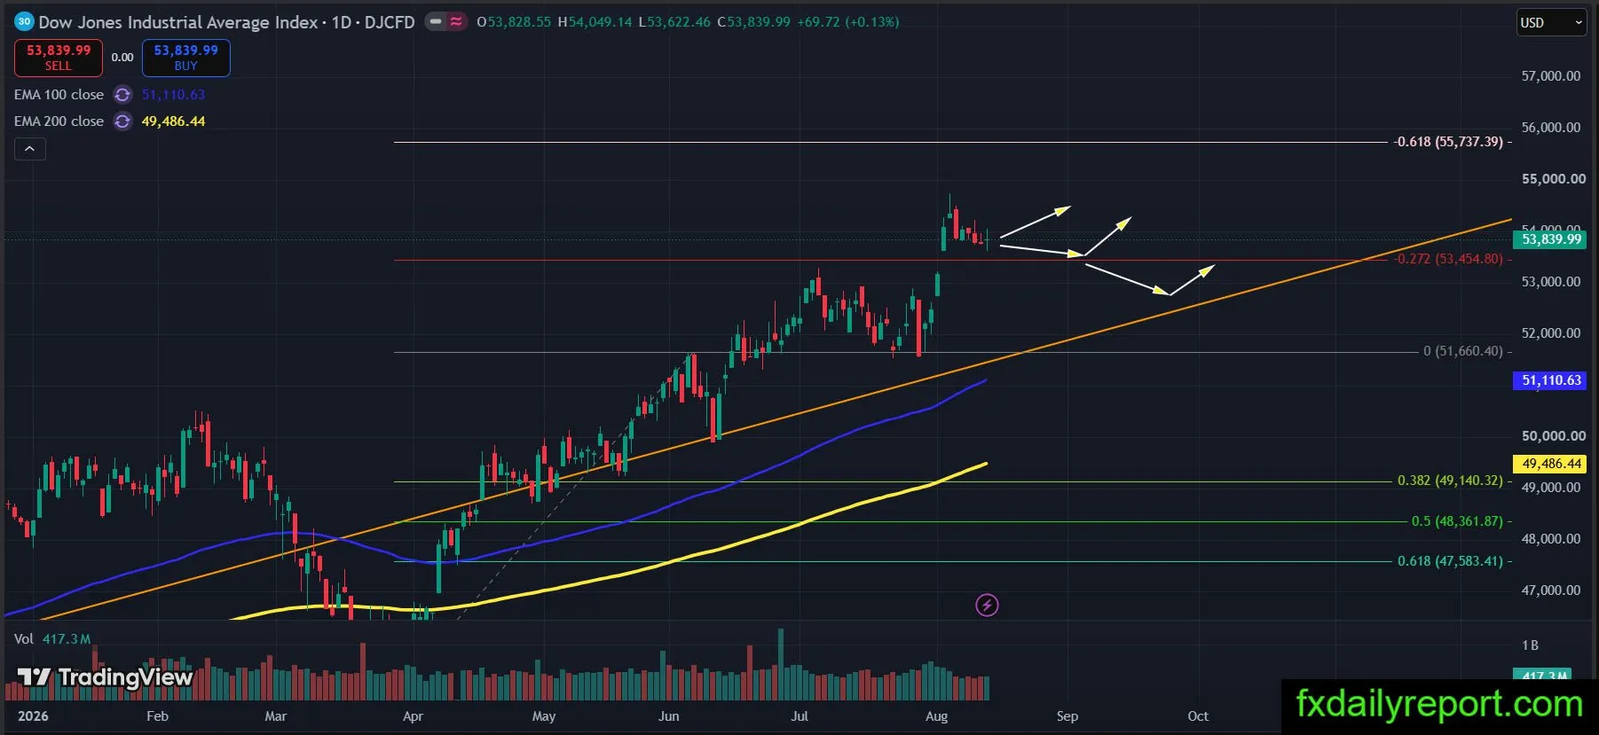Click the change value +69.72 (+0.13%)

coord(848,22)
